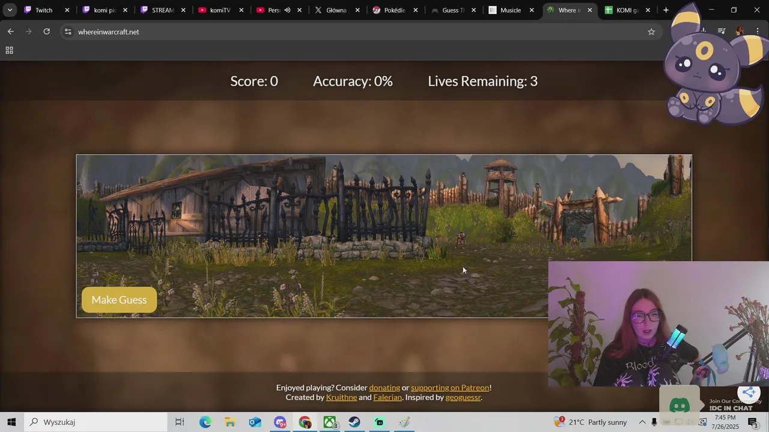View site information icon in address bar
Viewport: 769px width, 432px height.
coord(68,32)
